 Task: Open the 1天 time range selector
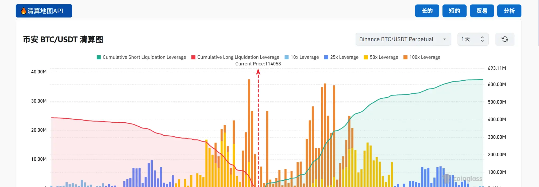click(x=473, y=39)
